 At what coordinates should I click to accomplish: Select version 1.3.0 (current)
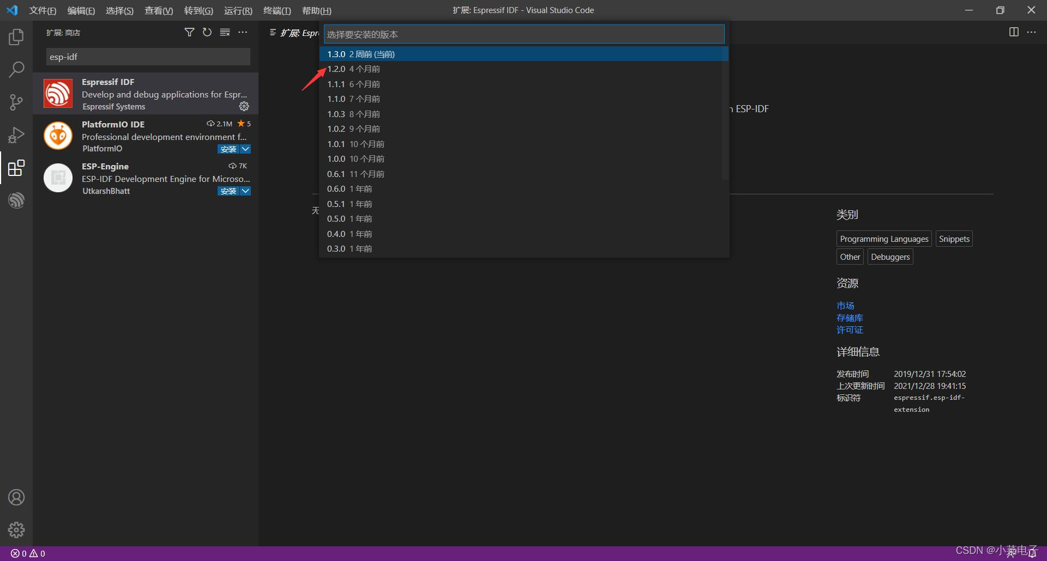pos(524,54)
